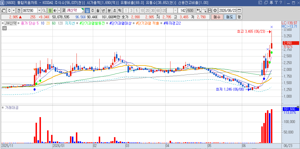Click the #단기과열대상 legend label
This screenshot has height=149, width=300.
tap(120, 23)
